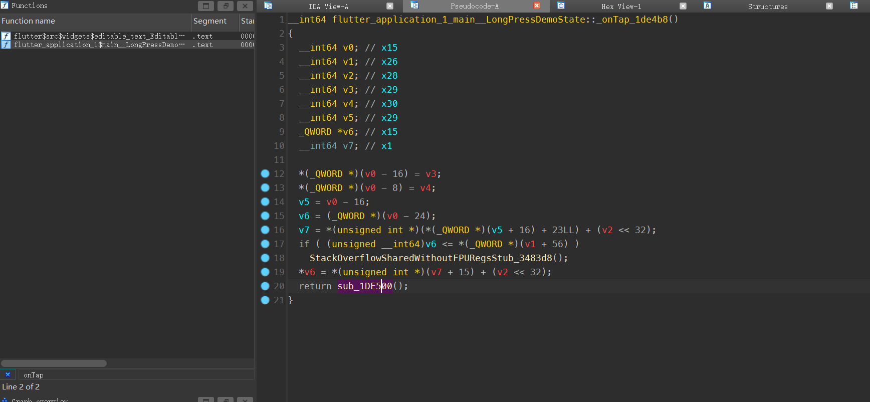This screenshot has width=870, height=402.
Task: Toggle breakpoint on line 16
Action: tap(265, 230)
